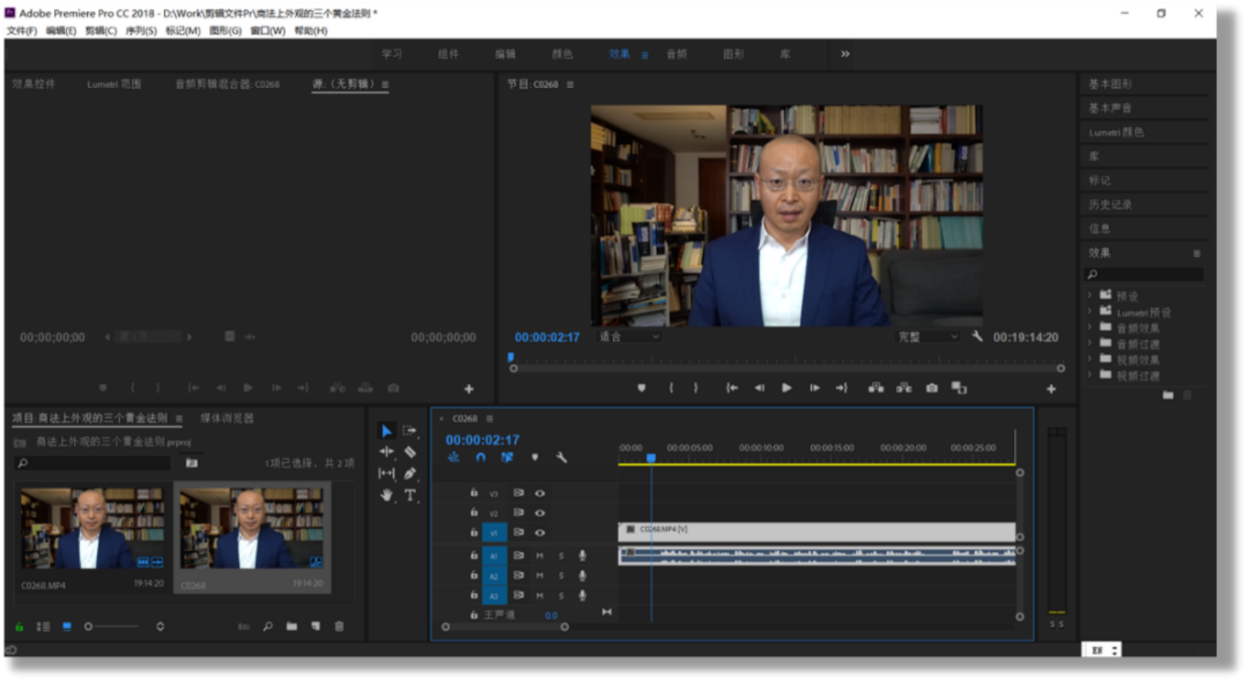Screen dimensions: 1249x683
Task: Select the Razor tool in tools panel
Action: pos(410,452)
